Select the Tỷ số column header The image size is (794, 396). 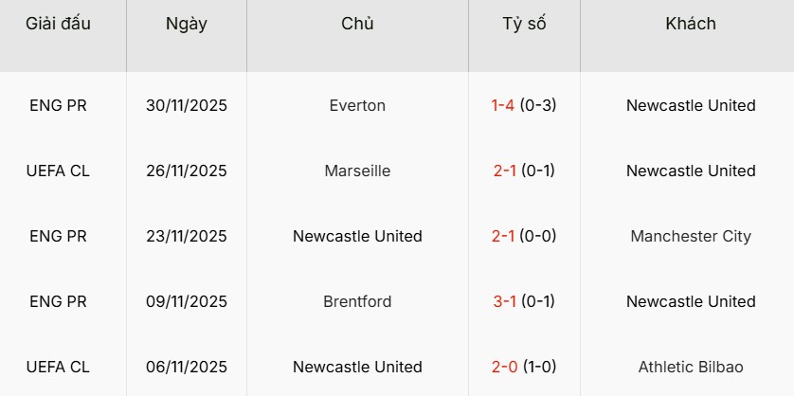pos(524,25)
